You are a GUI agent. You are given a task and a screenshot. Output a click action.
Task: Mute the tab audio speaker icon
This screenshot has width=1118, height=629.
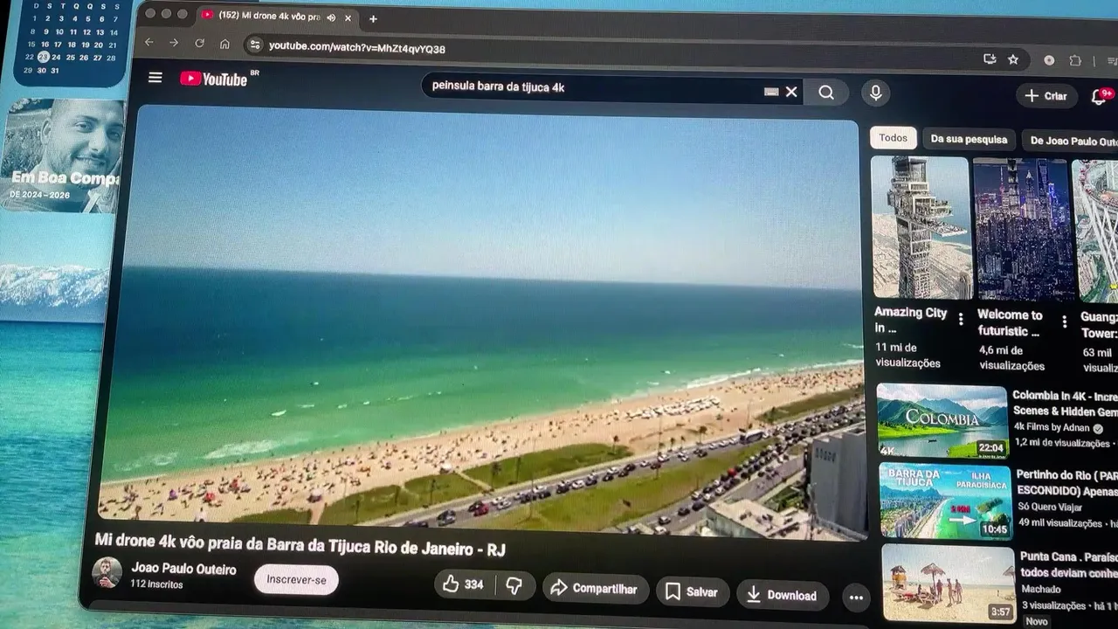point(332,17)
